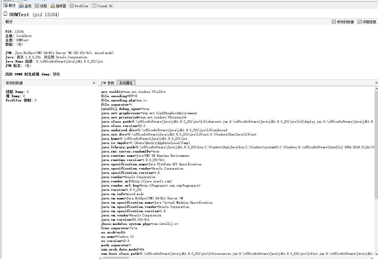Image resolution: width=378 pixels, height=259 pixels.
Task: Click the Java 版本 1.8.0_231 line
Action: (46, 57)
